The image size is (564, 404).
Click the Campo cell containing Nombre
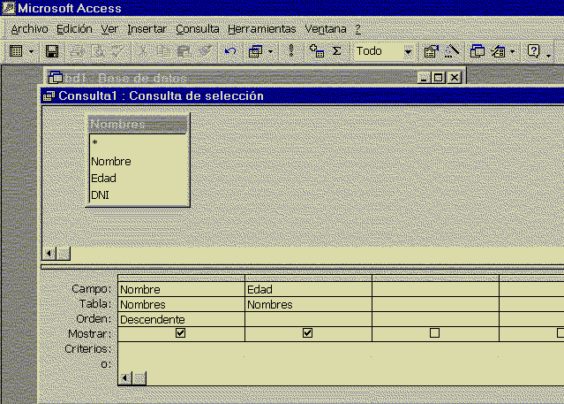(181, 289)
